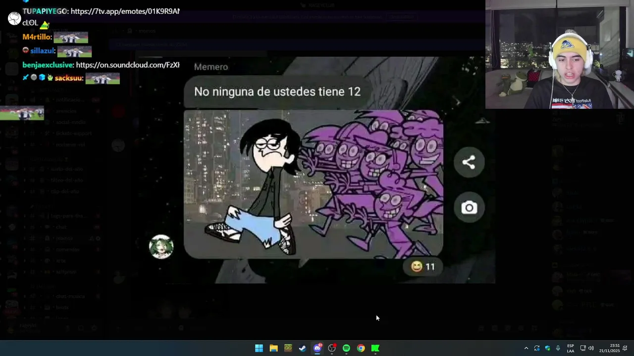Viewport: 634px width, 356px height.
Task: Click the sync icon in the system tray
Action: pyautogui.click(x=537, y=348)
